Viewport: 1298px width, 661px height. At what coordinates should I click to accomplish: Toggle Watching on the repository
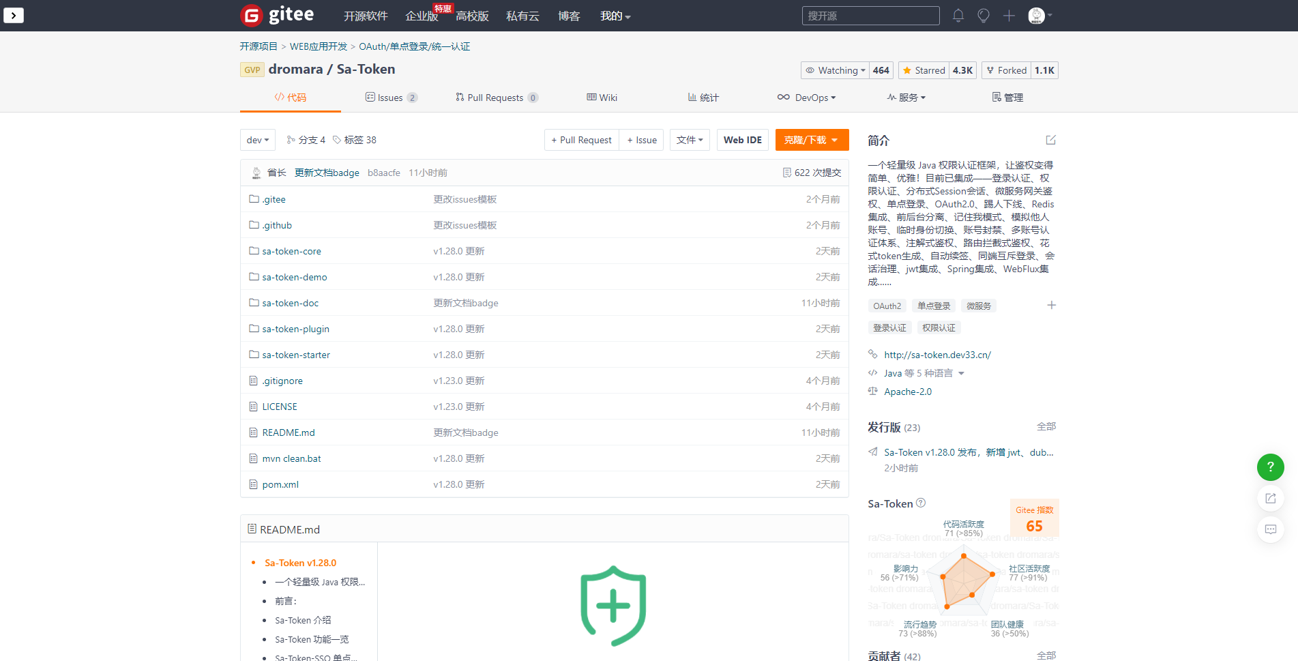coord(836,70)
